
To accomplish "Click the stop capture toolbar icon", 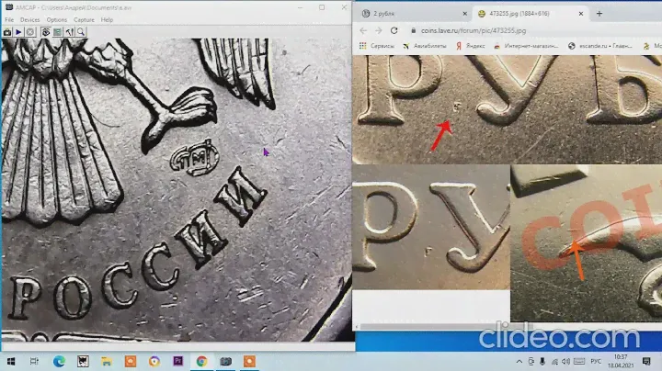I will pos(31,32).
